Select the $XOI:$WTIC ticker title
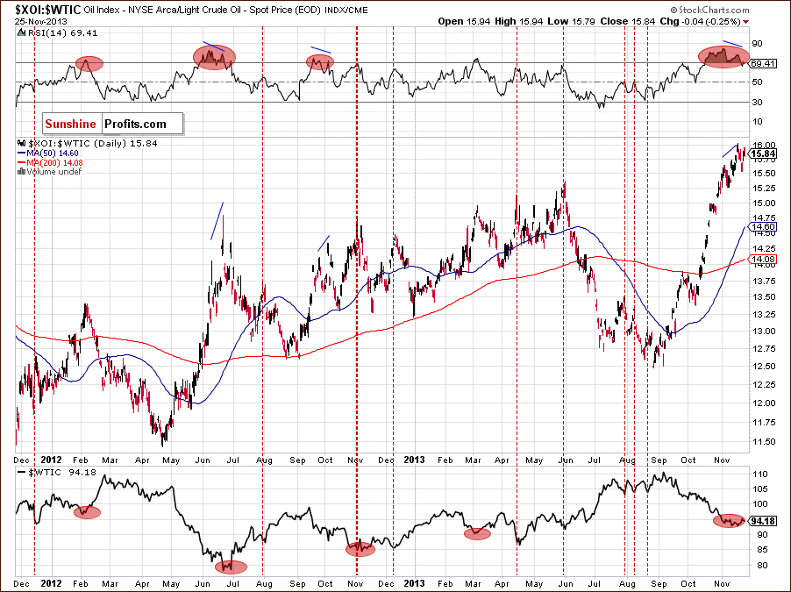The image size is (791, 592). click(x=48, y=10)
